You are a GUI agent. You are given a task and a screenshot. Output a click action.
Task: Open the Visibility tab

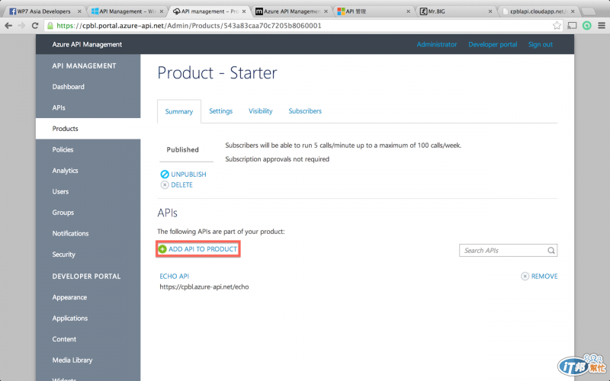click(x=260, y=111)
